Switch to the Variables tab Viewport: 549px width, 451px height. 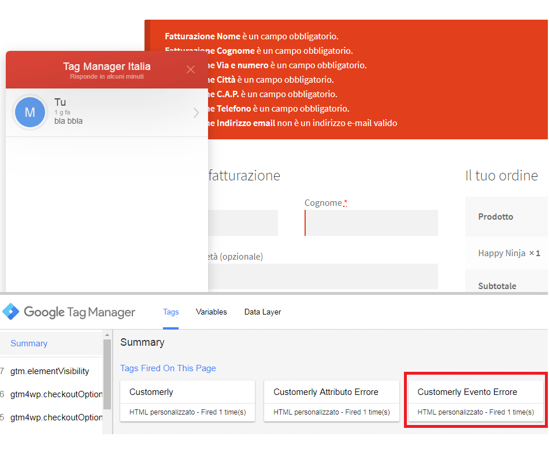[211, 312]
